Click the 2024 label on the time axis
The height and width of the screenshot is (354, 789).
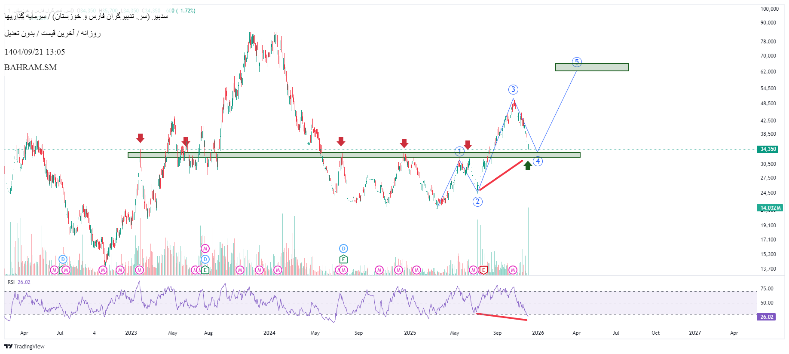269,333
